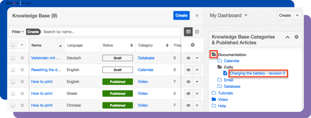The width and height of the screenshot is (311, 118).
Task: Open row actions dropdown for Resetting the d...
Action: 197,70
